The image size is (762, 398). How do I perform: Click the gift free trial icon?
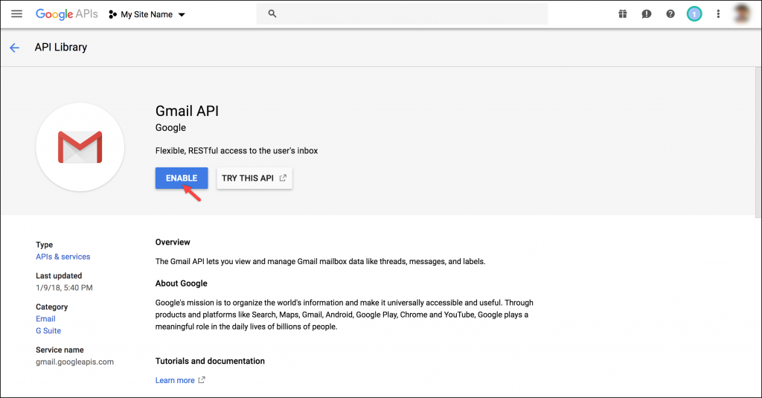(622, 14)
